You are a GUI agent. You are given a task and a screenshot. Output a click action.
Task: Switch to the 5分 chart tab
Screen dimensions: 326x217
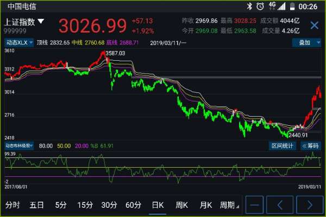pos(60,205)
